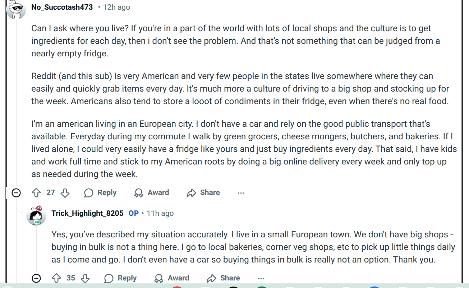This screenshot has width=469, height=288.
Task: Open more options for Trick_Highlight_8205's reply
Action: pyautogui.click(x=261, y=278)
